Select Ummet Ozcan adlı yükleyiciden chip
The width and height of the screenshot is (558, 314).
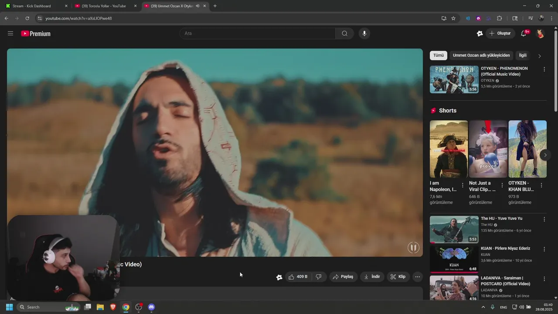pos(481,55)
